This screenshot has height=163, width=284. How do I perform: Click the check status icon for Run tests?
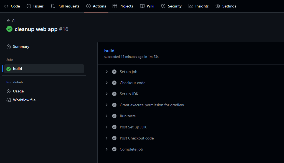pyautogui.click(x=114, y=116)
